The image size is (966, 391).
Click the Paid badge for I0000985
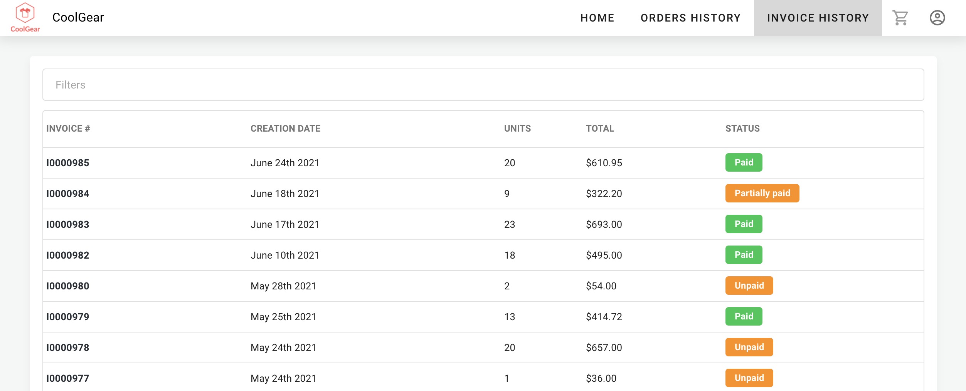pyautogui.click(x=744, y=162)
